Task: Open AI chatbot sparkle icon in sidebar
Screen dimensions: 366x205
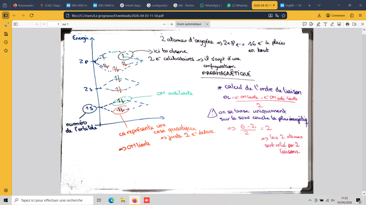Action: (x=6, y=24)
